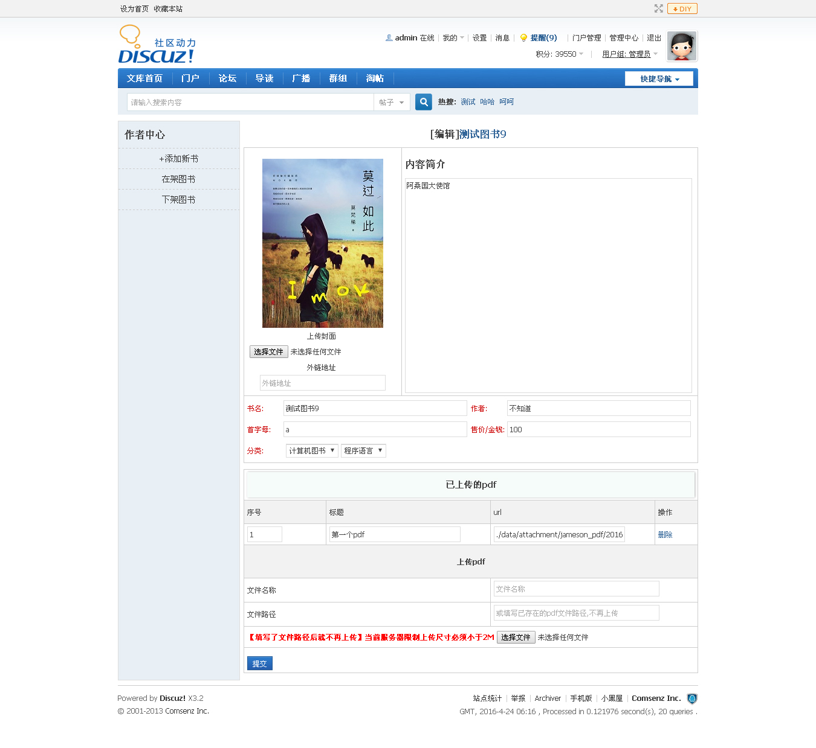Expand the 我的 dropdown menu
The height and width of the screenshot is (748, 816).
pos(453,37)
